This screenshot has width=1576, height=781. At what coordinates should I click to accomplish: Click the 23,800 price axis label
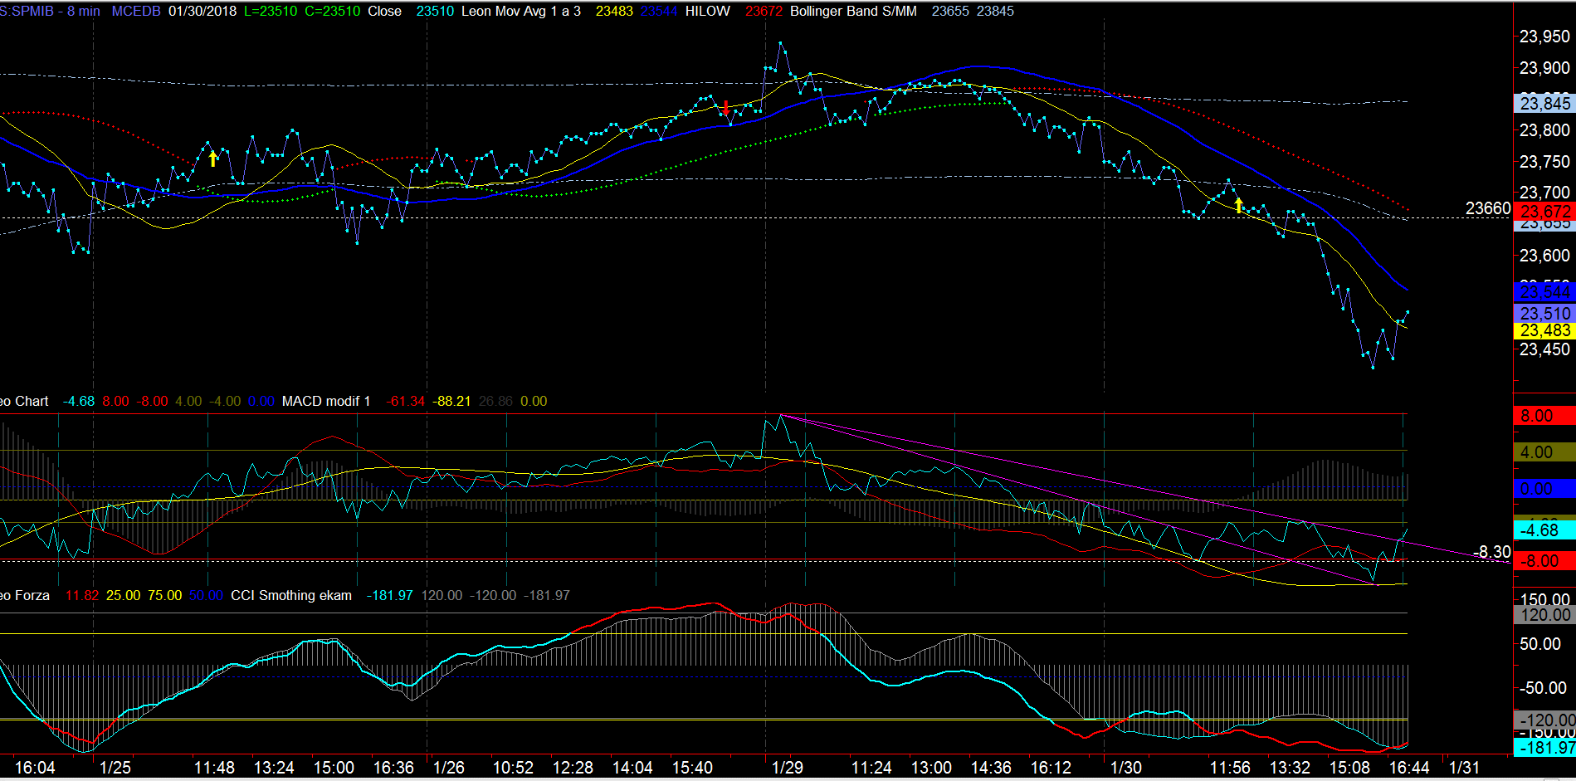coord(1544,130)
